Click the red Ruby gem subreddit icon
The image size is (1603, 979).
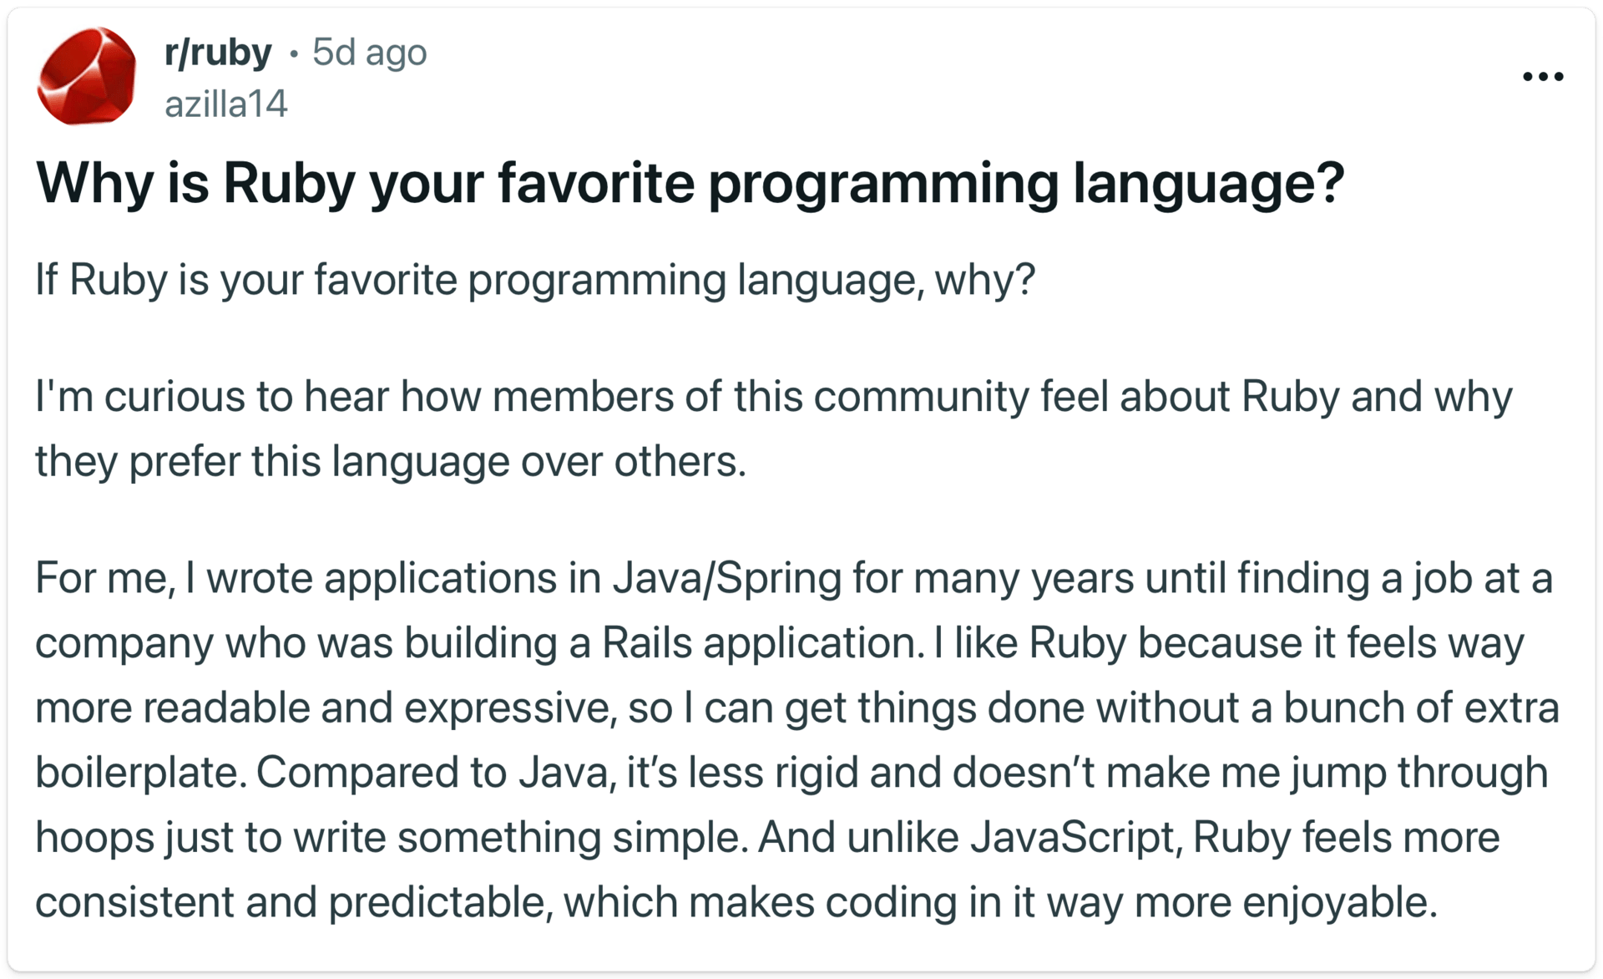(87, 77)
